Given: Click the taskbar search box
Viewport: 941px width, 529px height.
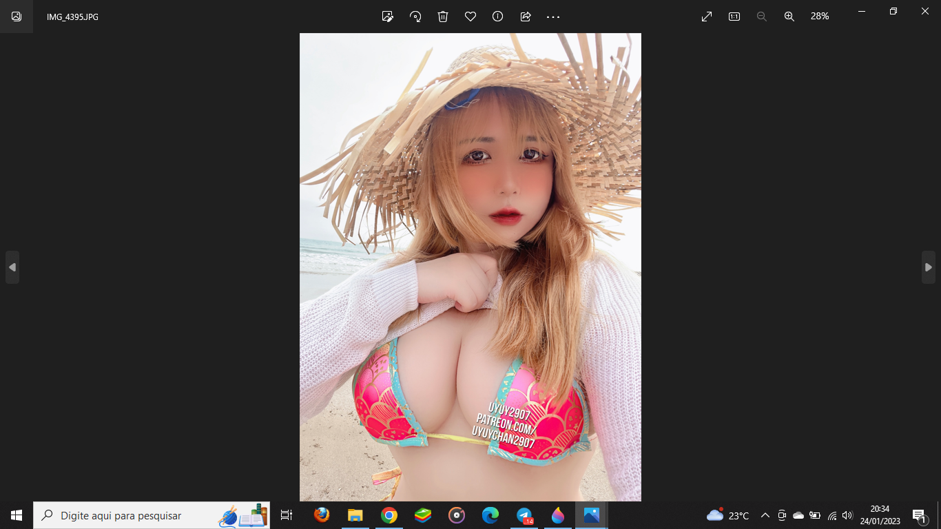Looking at the screenshot, I should (152, 515).
